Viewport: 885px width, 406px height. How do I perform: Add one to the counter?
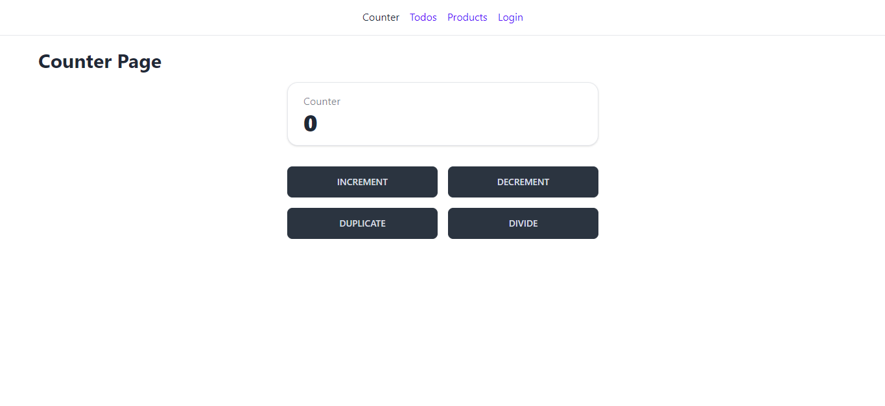362,182
